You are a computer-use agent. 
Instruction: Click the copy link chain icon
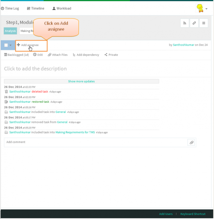[194, 23]
